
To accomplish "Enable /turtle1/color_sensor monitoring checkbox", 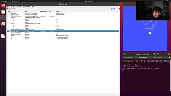I will (x=10, y=30).
